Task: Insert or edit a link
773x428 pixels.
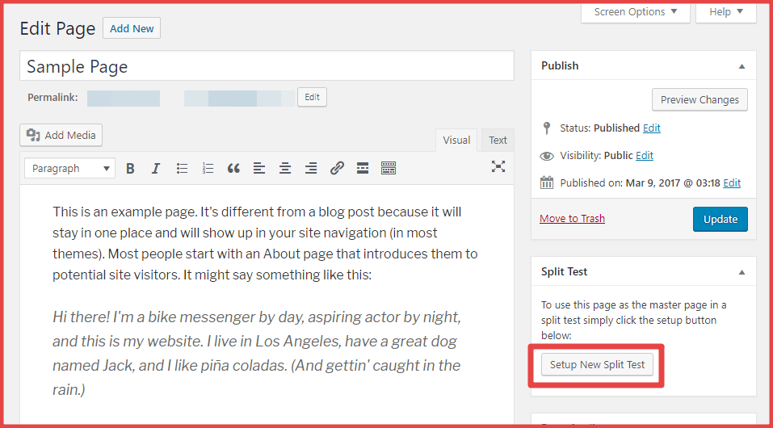Action: pos(337,168)
